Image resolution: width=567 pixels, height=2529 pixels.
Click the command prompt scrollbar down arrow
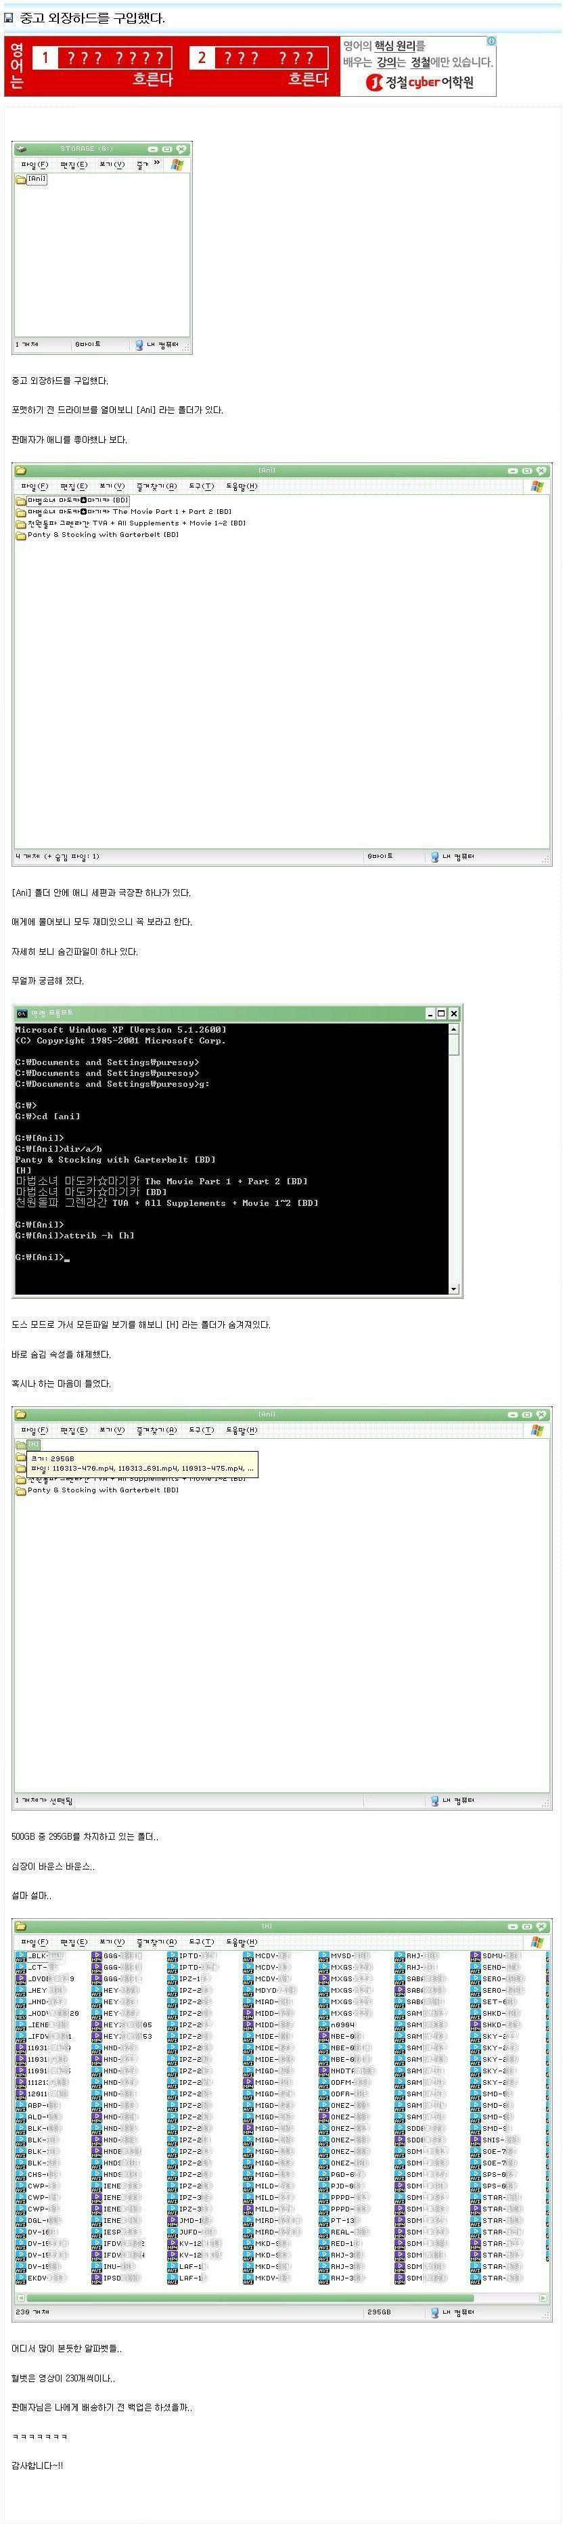coord(453,1288)
